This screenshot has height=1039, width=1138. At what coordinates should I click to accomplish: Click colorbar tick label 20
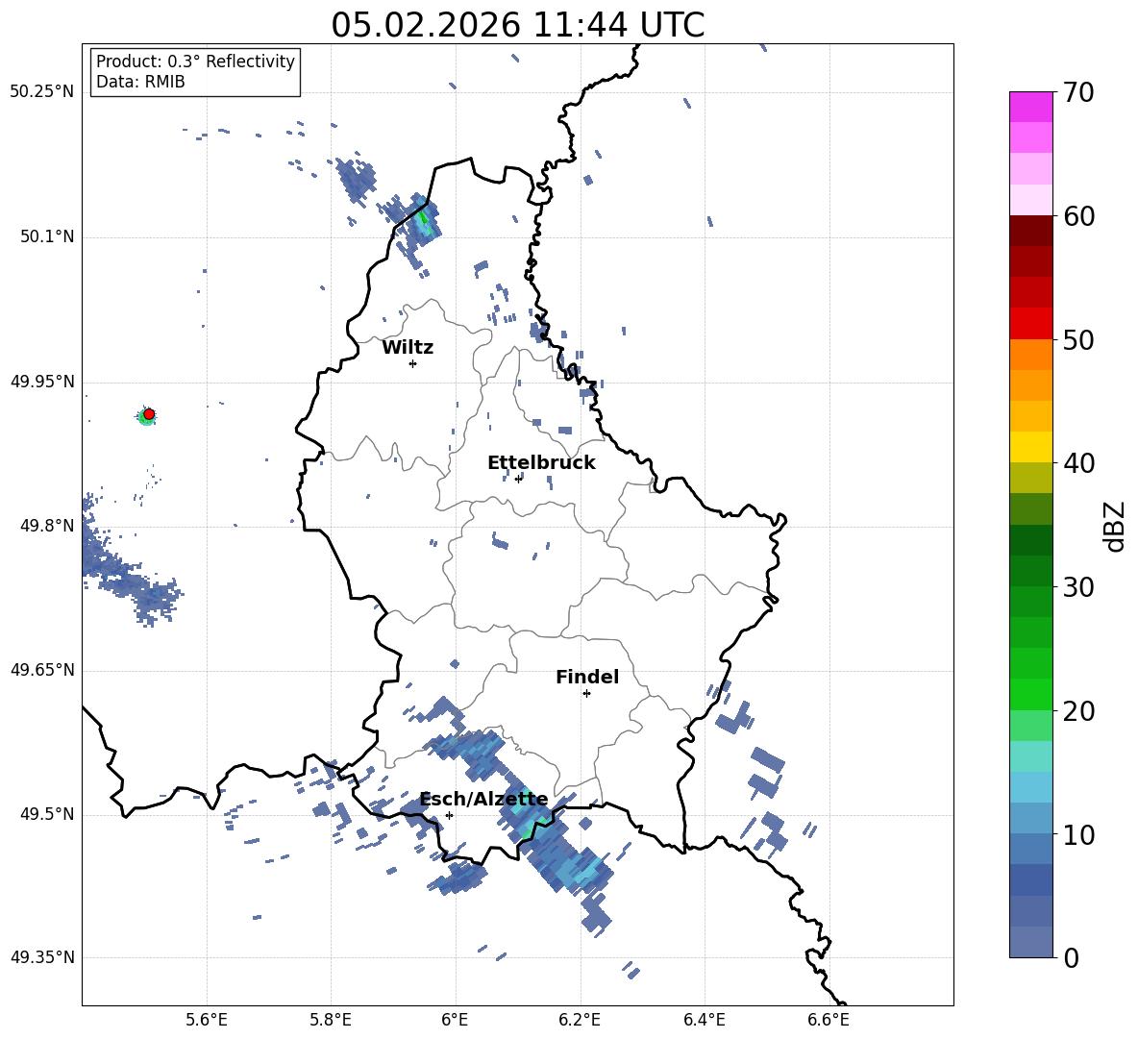tap(1077, 711)
